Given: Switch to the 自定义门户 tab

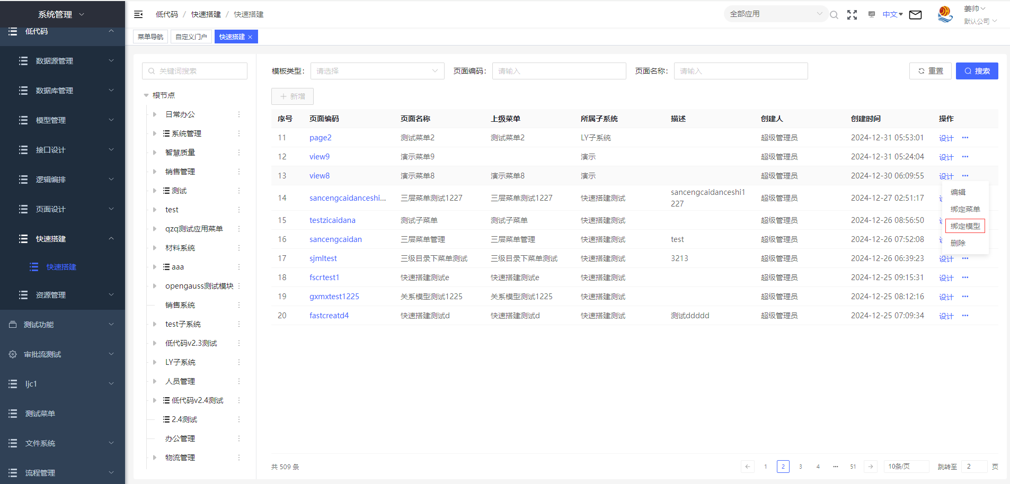Looking at the screenshot, I should (191, 37).
